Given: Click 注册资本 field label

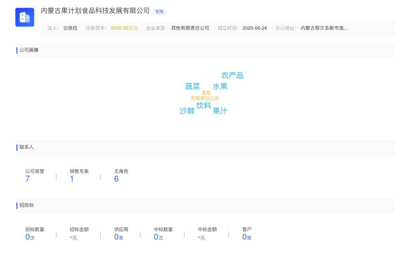Looking at the screenshot, I should click(96, 28).
